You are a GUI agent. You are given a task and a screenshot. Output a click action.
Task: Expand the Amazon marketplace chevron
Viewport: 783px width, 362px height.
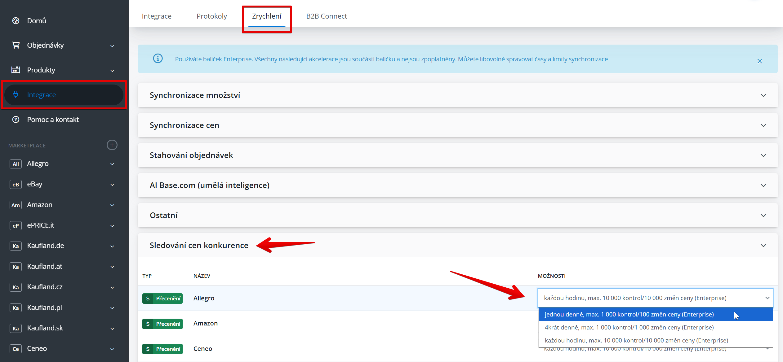112,205
